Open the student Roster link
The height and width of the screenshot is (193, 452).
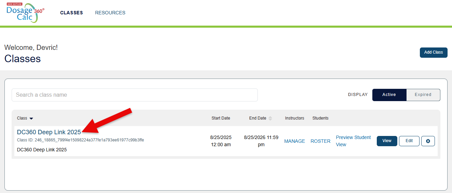coord(320,141)
